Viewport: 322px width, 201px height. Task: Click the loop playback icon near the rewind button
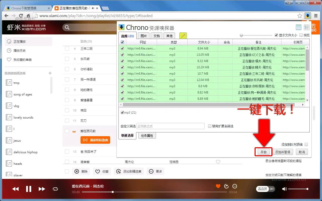point(55,189)
